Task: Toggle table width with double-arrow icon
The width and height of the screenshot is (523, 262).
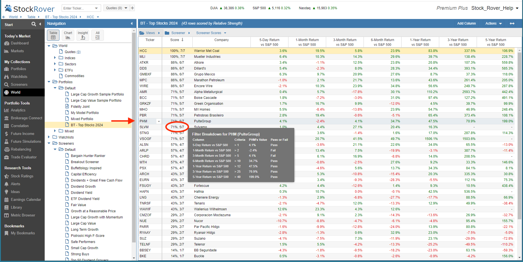Action: 512,23
